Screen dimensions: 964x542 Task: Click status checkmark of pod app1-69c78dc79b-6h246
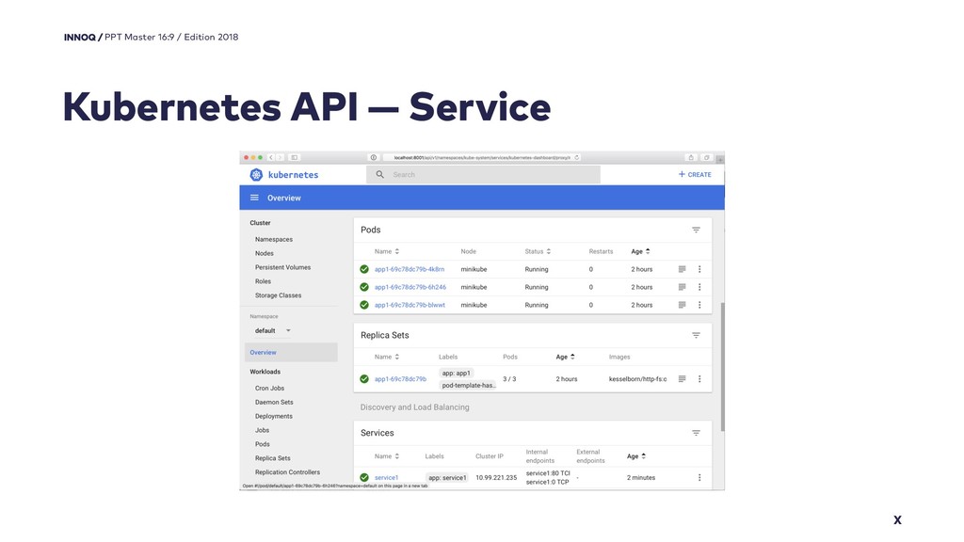364,287
